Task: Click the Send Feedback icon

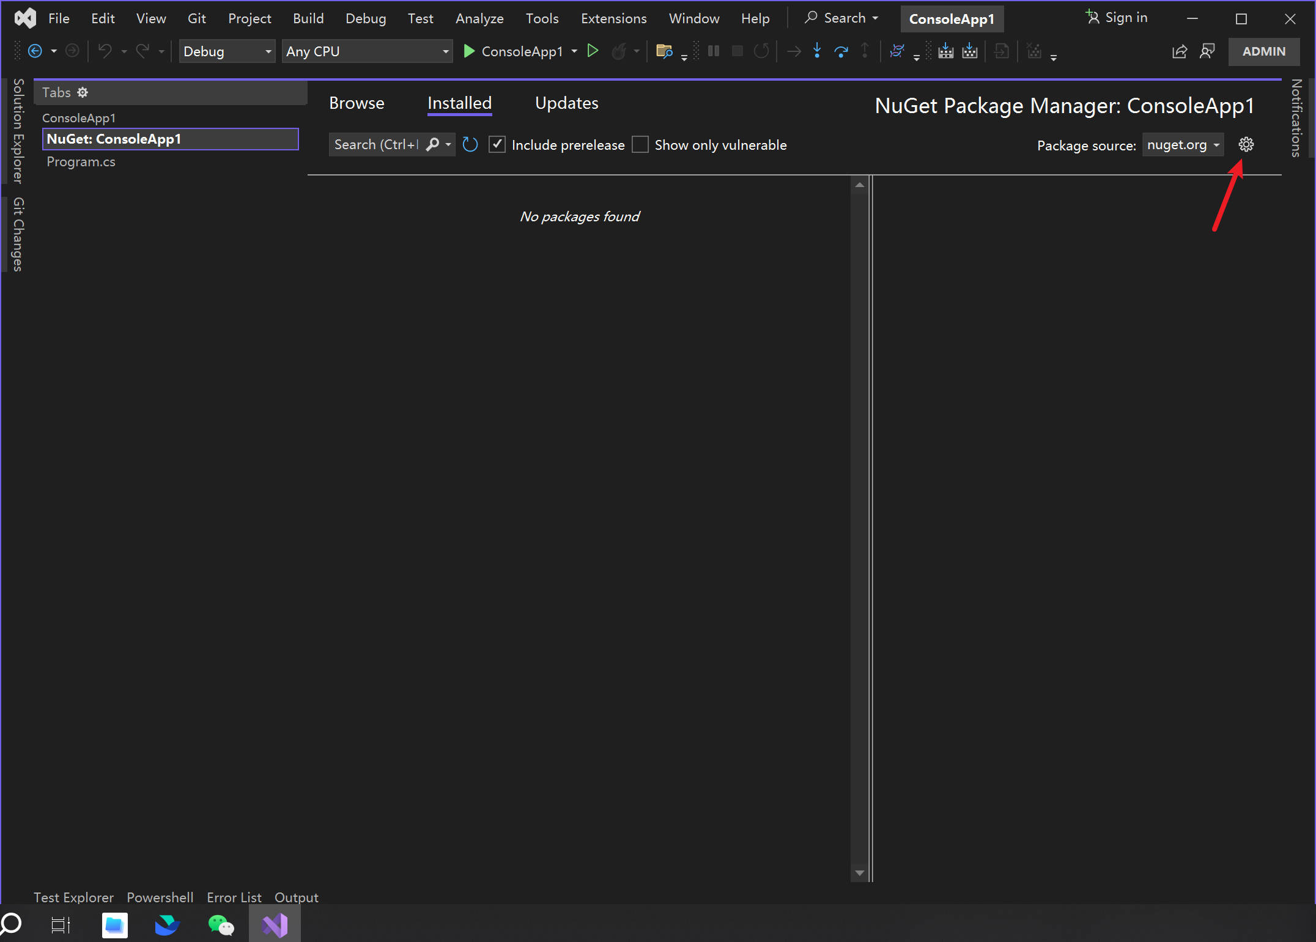Action: [1207, 51]
